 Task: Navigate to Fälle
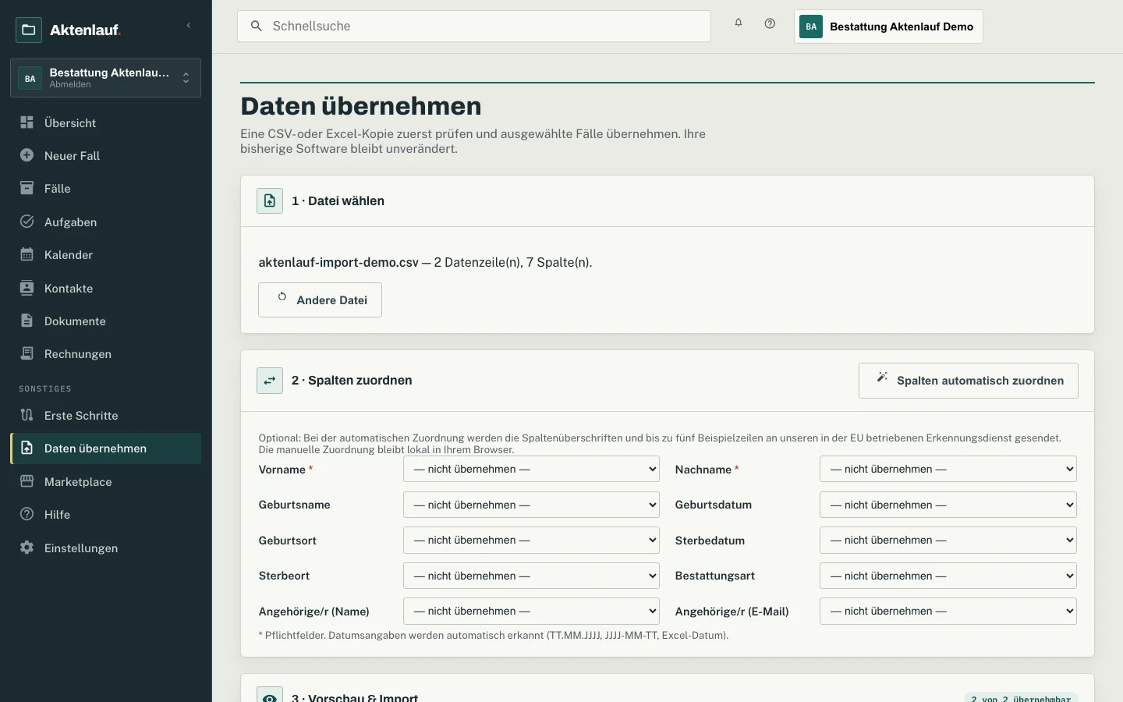(x=105, y=188)
